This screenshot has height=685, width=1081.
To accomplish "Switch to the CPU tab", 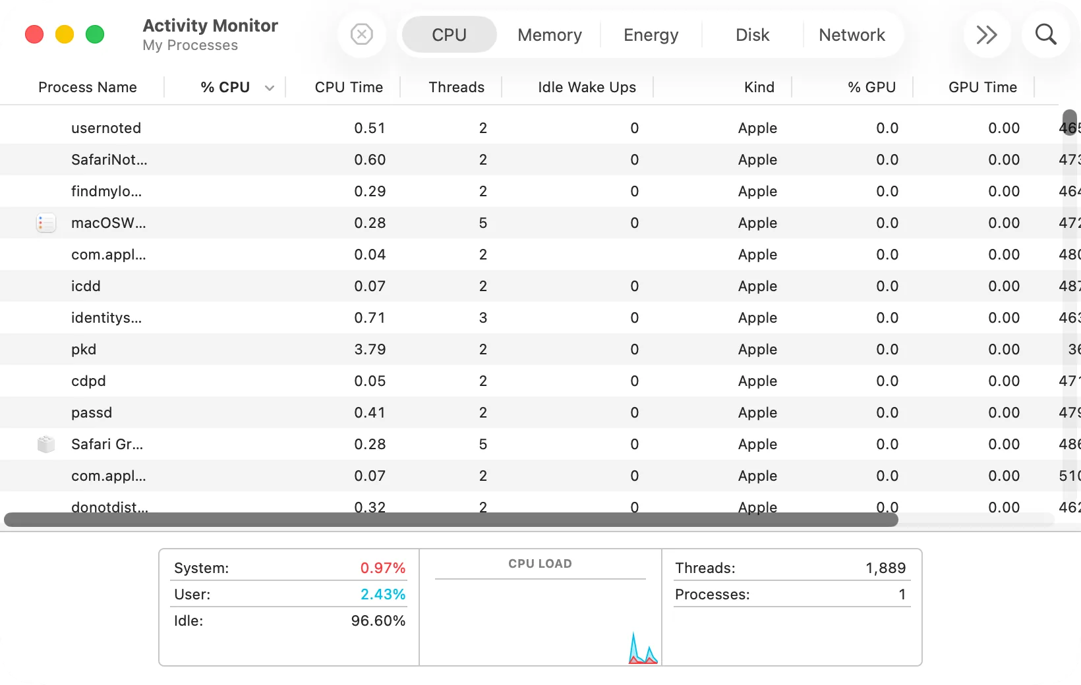I will pyautogui.click(x=450, y=34).
